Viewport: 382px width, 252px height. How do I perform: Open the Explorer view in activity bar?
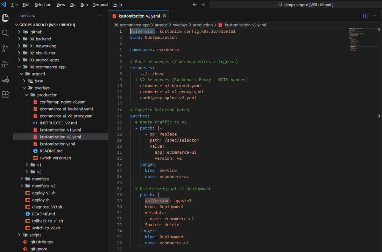click(x=5, y=18)
